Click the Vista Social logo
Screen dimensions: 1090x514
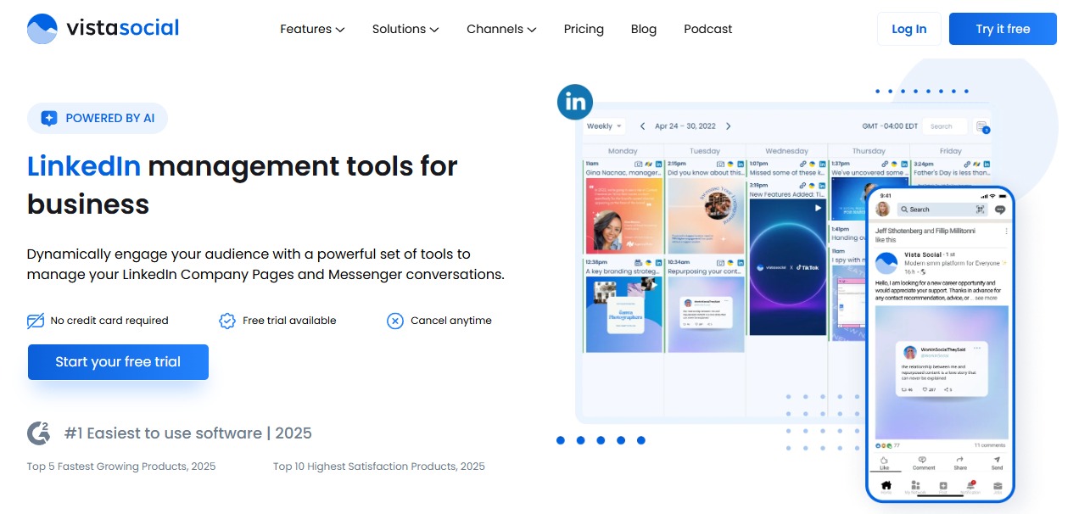pyautogui.click(x=102, y=27)
